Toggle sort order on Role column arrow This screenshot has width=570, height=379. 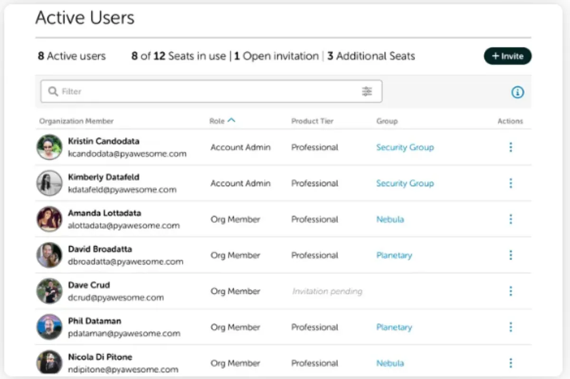231,121
